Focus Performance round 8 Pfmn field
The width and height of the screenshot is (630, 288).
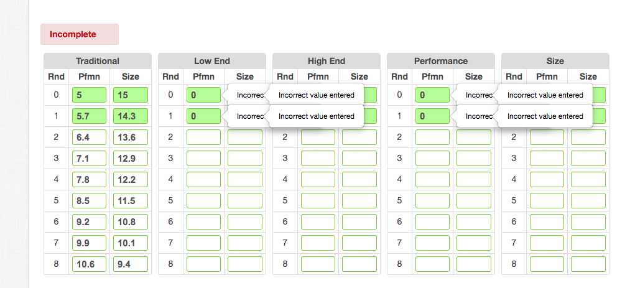click(x=433, y=264)
